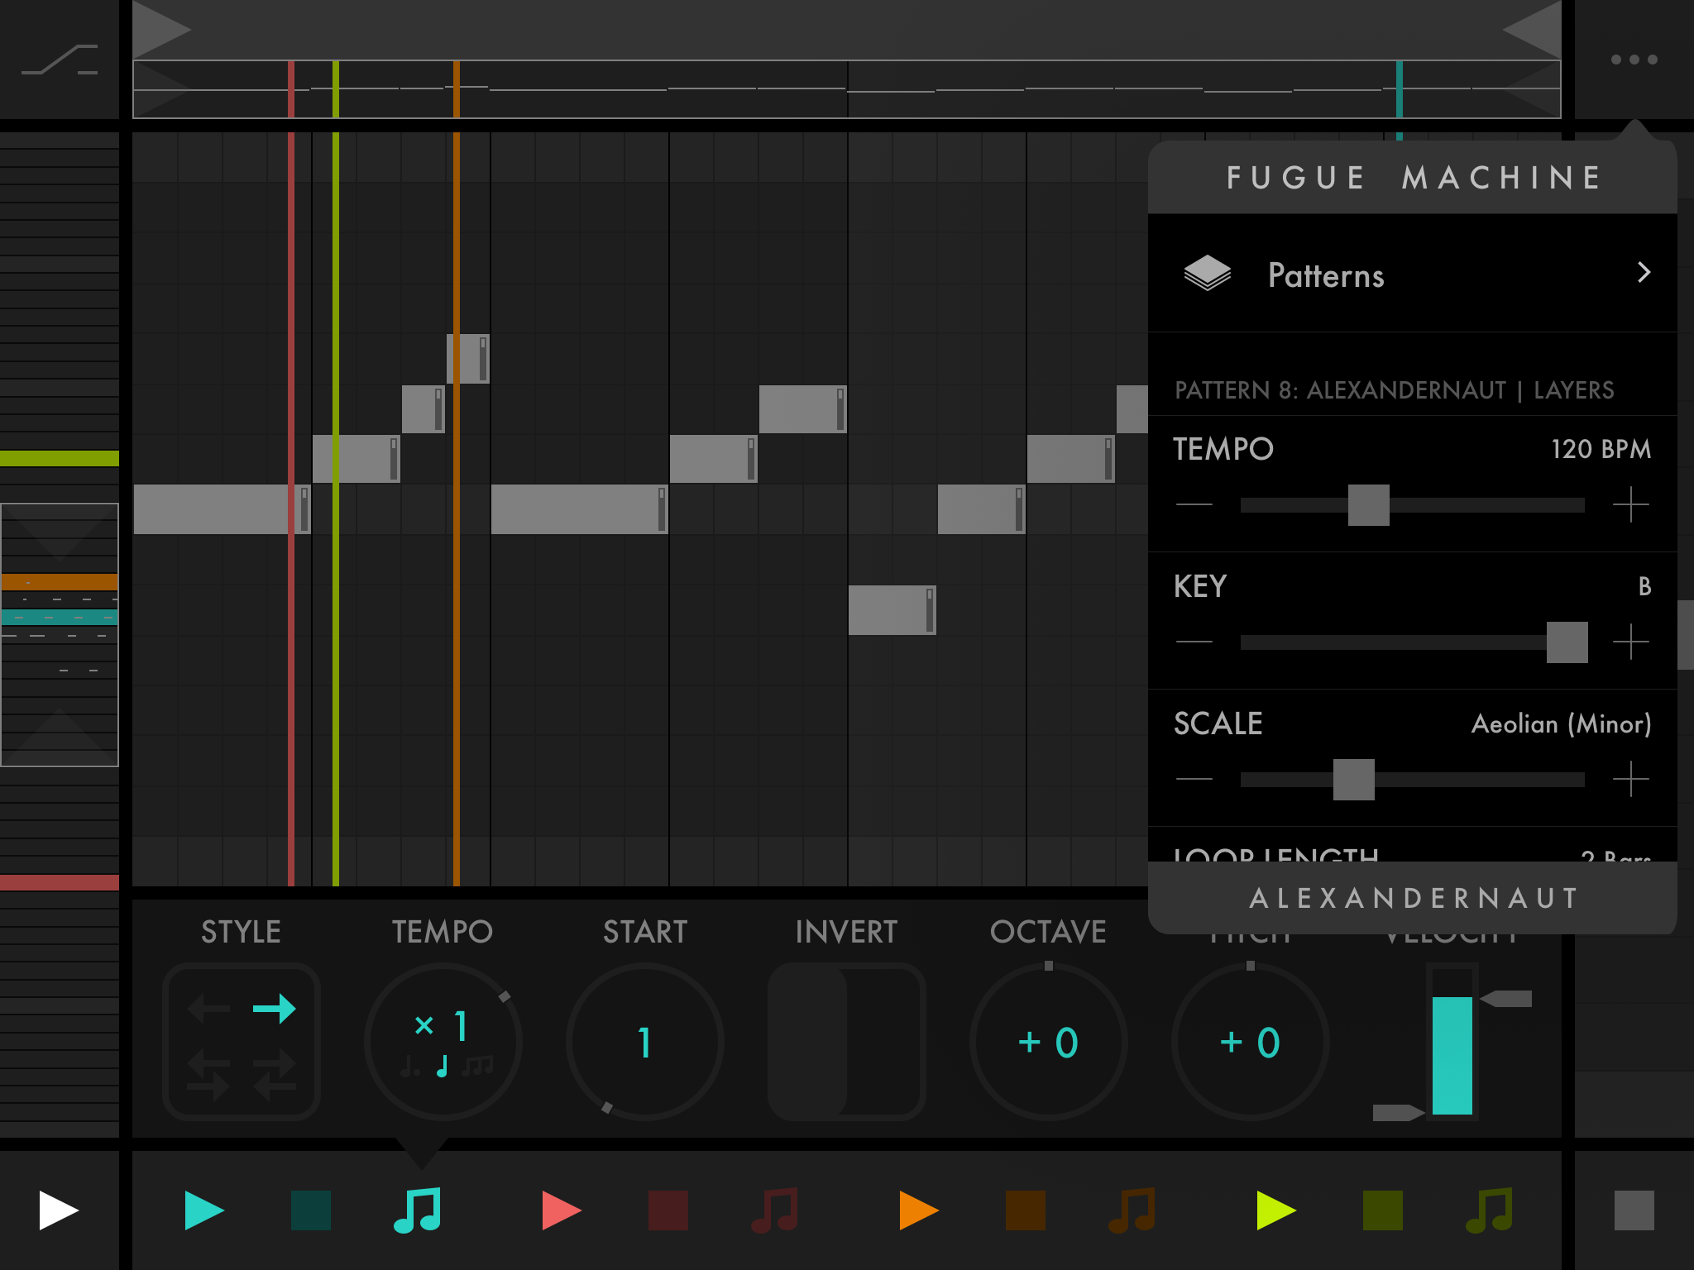Start the teal playhead's play triangle
The image size is (1694, 1270).
[x=203, y=1210]
